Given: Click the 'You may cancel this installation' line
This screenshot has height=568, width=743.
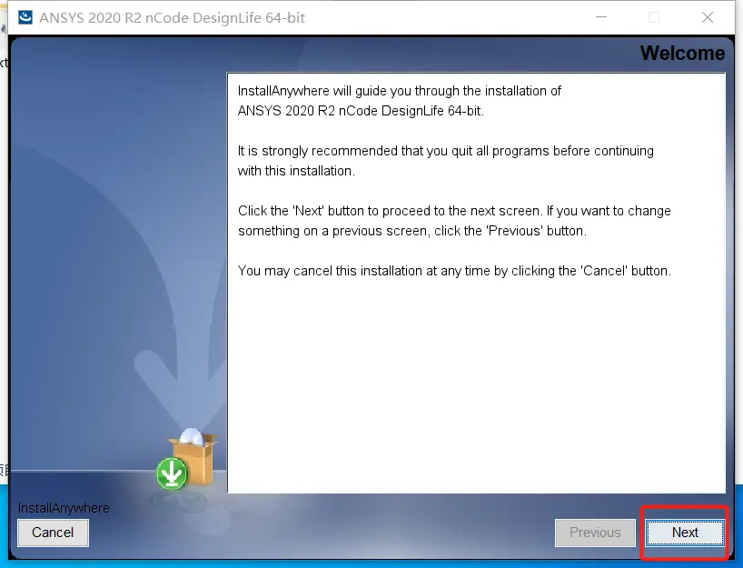Looking at the screenshot, I should (x=454, y=271).
